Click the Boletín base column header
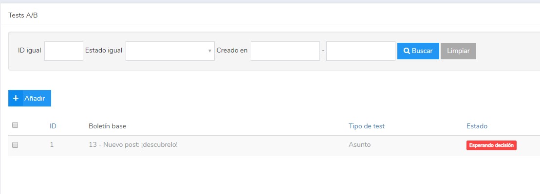Screen dimensions: 540x194 (x=108, y=126)
